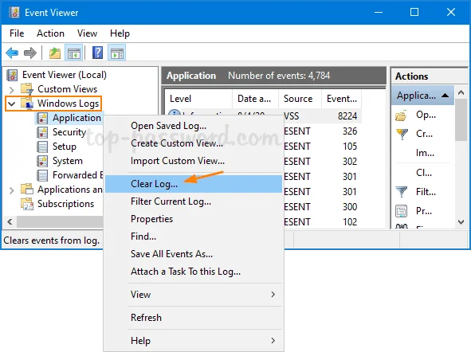The width and height of the screenshot is (471, 352).
Task: Click the Event Viewer (Local) root icon
Action: (12, 75)
